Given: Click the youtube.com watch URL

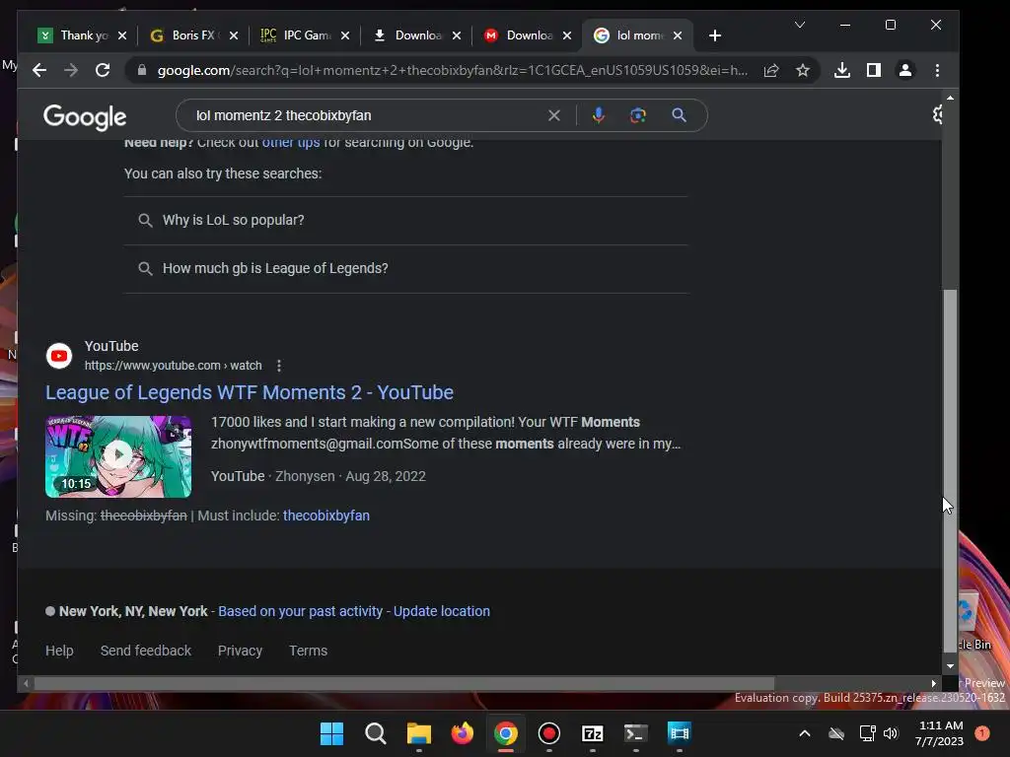Looking at the screenshot, I should [x=173, y=365].
